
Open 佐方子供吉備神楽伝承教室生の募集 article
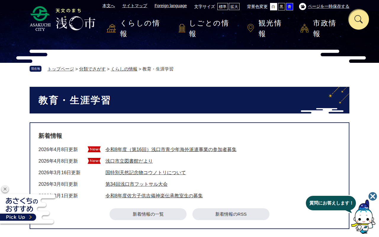click(x=154, y=196)
